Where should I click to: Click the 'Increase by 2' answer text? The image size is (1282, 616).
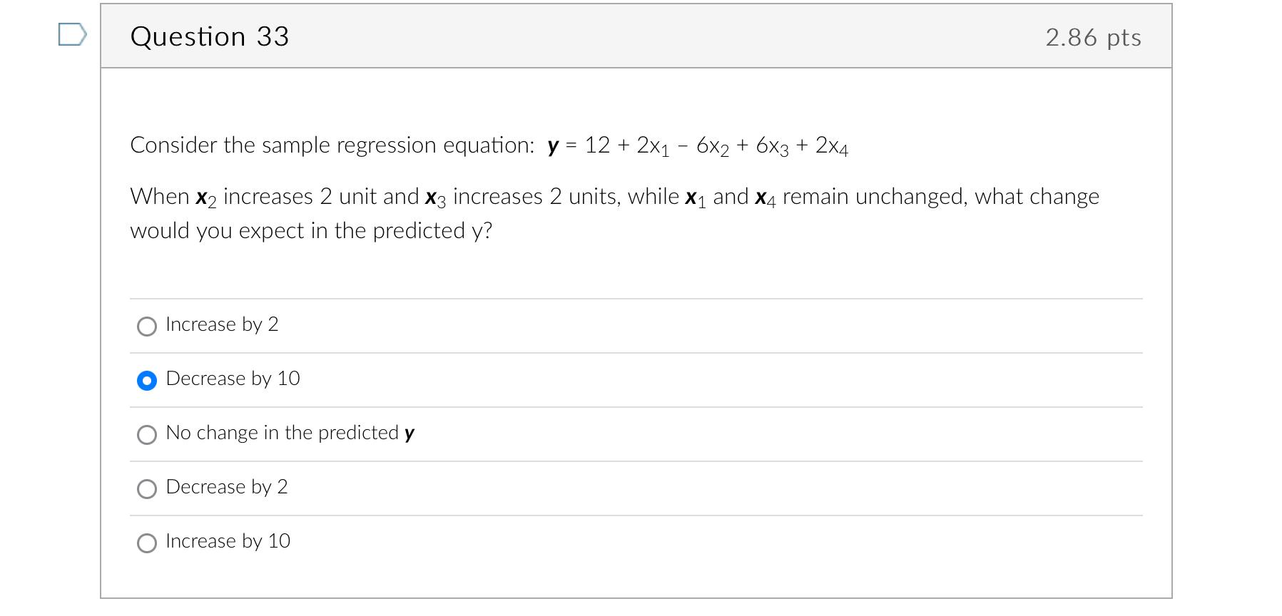coord(222,325)
